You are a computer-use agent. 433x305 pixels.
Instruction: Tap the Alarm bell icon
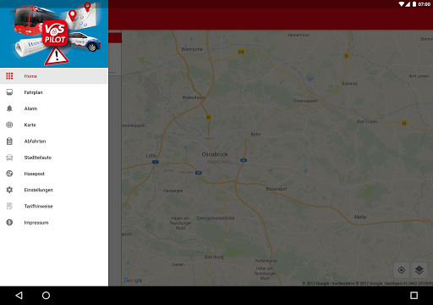[x=9, y=108]
